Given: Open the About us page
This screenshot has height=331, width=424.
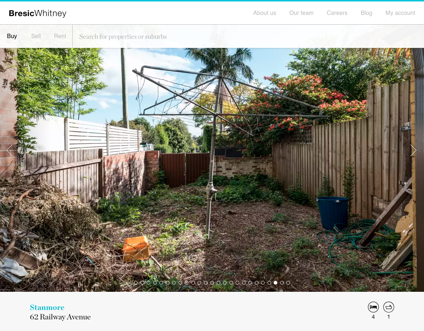Looking at the screenshot, I should pyautogui.click(x=265, y=13).
